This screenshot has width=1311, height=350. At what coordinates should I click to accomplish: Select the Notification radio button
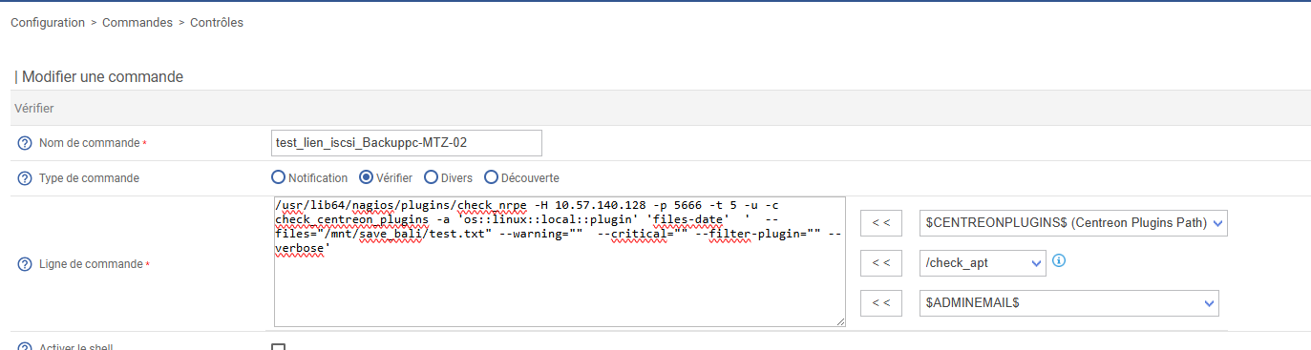[x=279, y=177]
